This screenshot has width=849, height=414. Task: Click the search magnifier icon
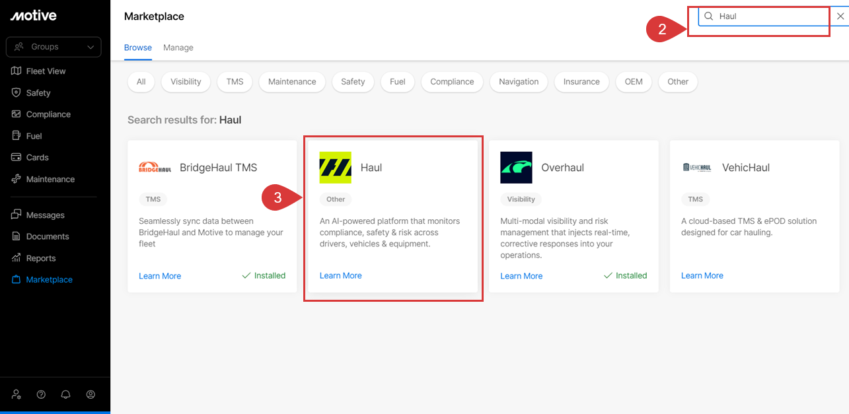(708, 17)
